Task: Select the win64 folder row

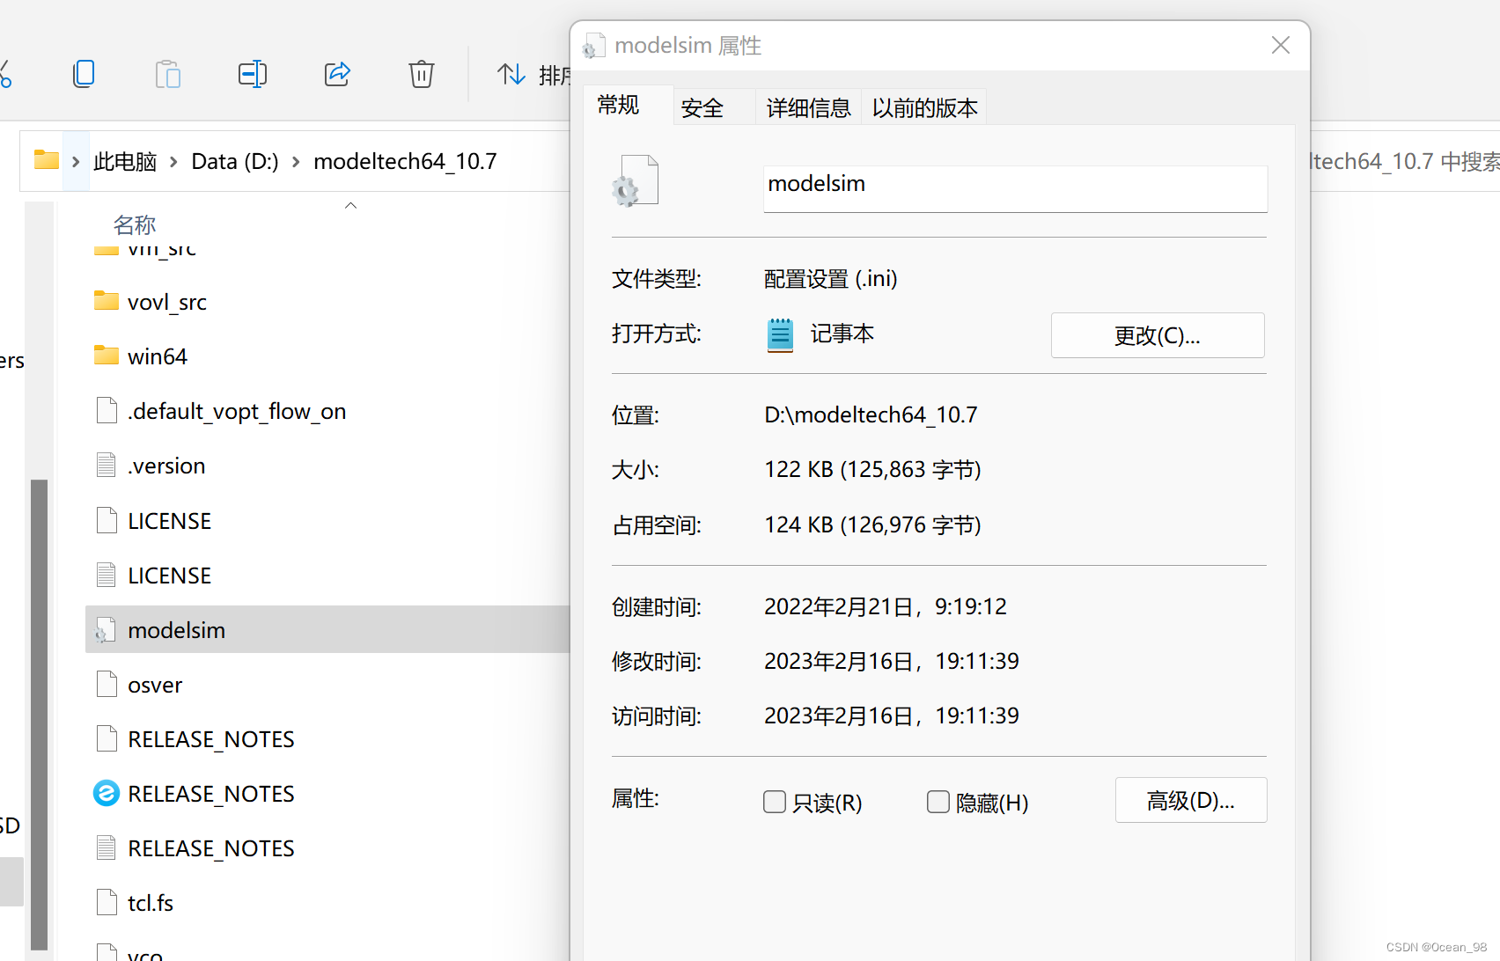Action: [x=327, y=356]
